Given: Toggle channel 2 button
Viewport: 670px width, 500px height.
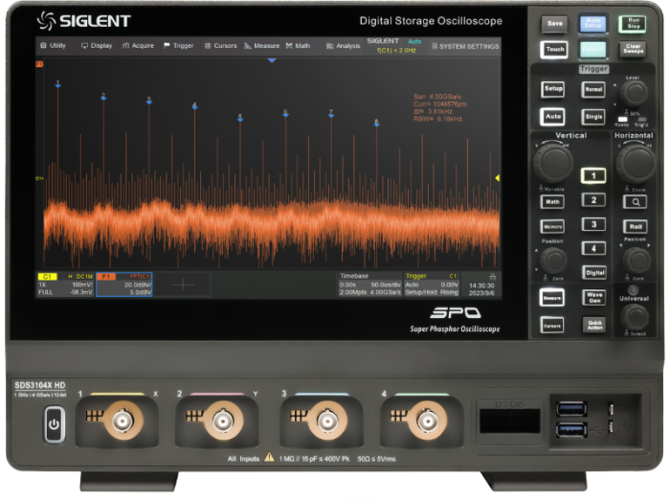Looking at the screenshot, I should 593,200.
